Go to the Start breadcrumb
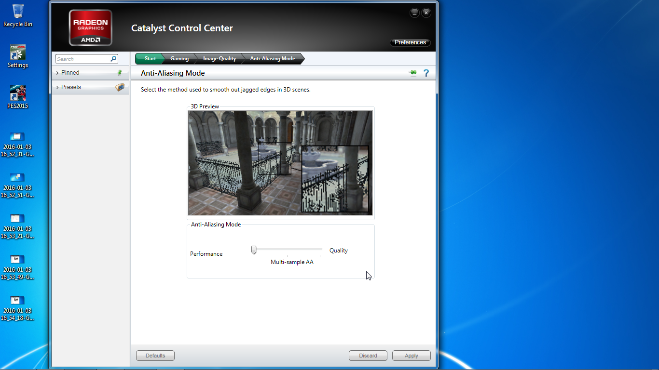The height and width of the screenshot is (370, 659). click(x=150, y=59)
